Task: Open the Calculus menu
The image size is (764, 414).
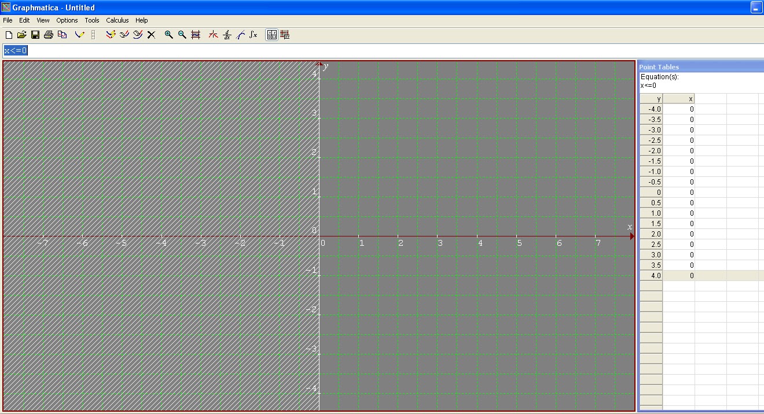Action: pos(117,20)
